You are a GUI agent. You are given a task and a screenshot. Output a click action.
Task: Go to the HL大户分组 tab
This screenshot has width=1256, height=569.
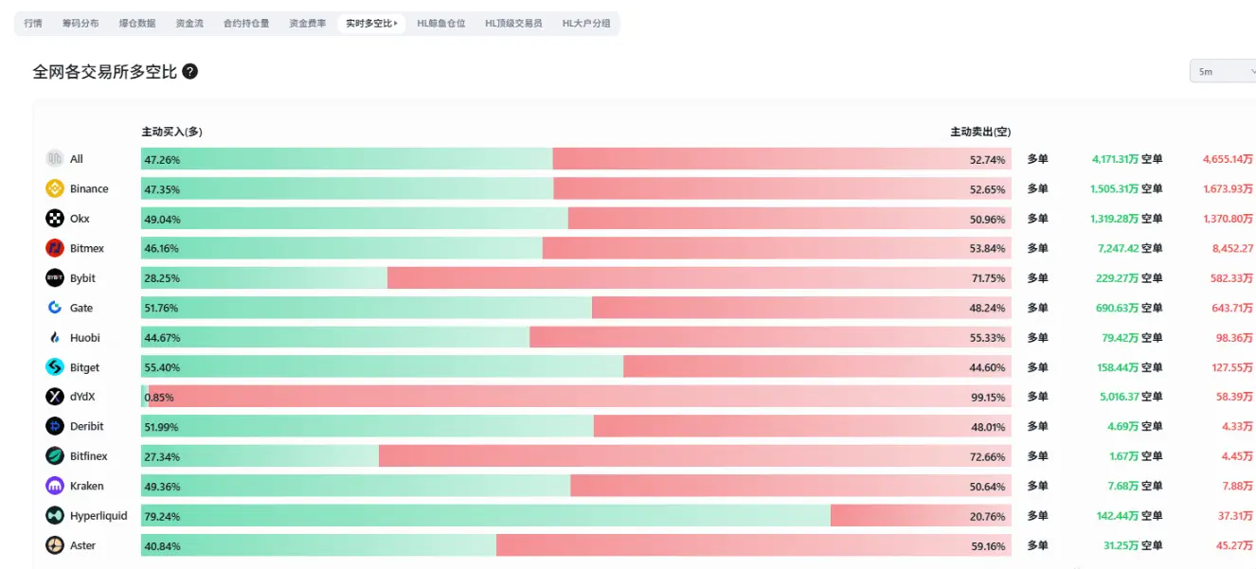(586, 24)
